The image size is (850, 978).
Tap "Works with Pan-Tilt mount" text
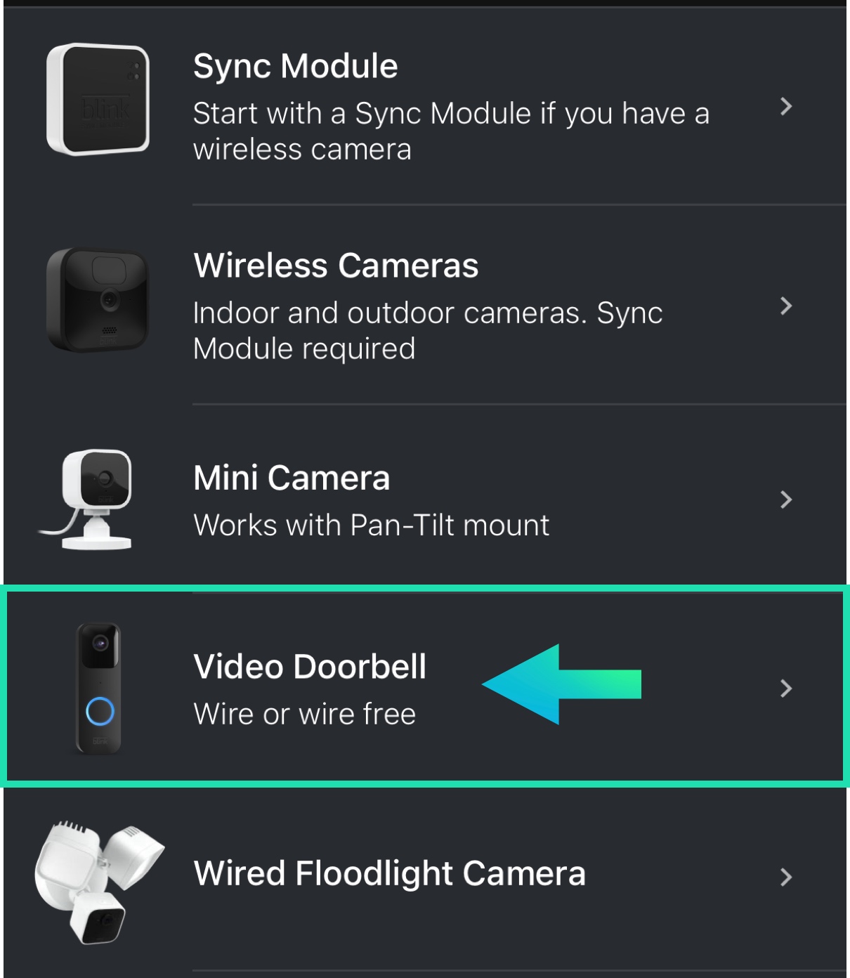pos(371,526)
